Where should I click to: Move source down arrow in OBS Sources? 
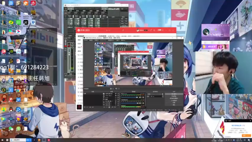115,107
